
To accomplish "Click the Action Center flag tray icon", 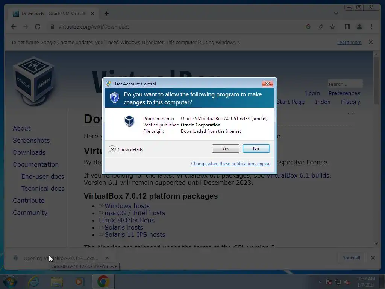I will (x=329, y=282).
